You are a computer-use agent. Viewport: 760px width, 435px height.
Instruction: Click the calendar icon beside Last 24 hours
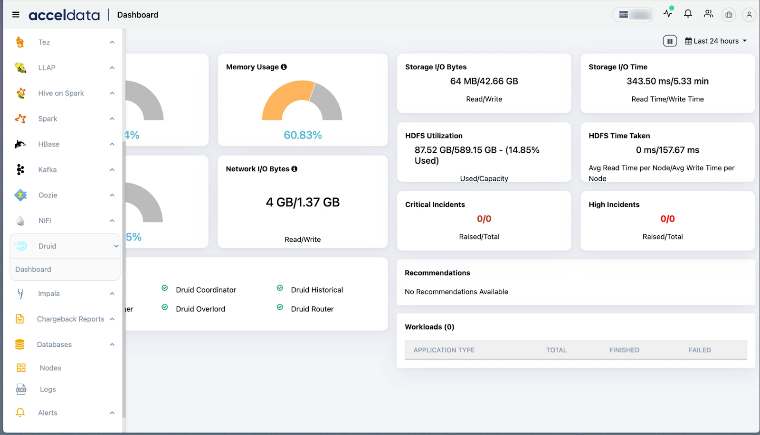(x=688, y=41)
